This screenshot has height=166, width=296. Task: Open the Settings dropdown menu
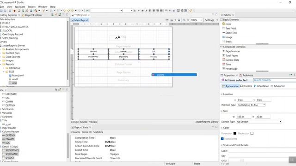point(217,20)
